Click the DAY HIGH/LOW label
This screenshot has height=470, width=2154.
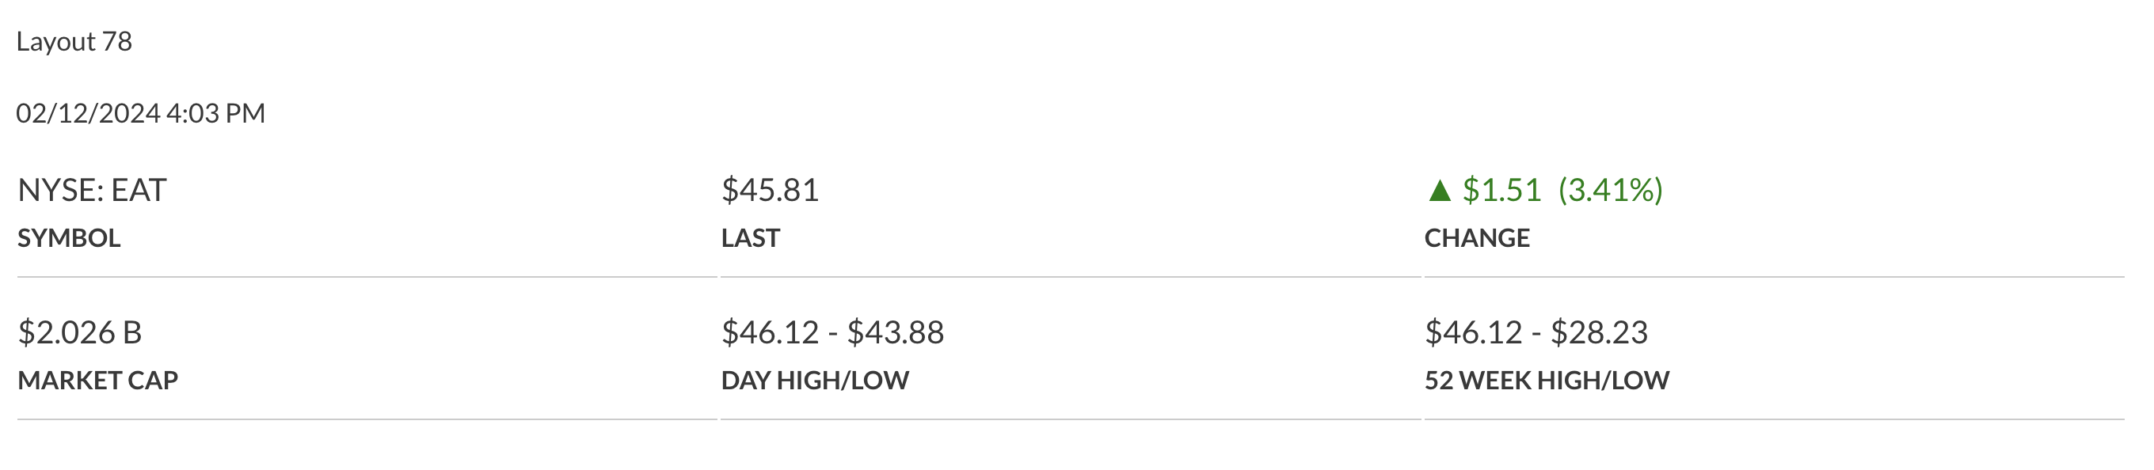click(814, 381)
